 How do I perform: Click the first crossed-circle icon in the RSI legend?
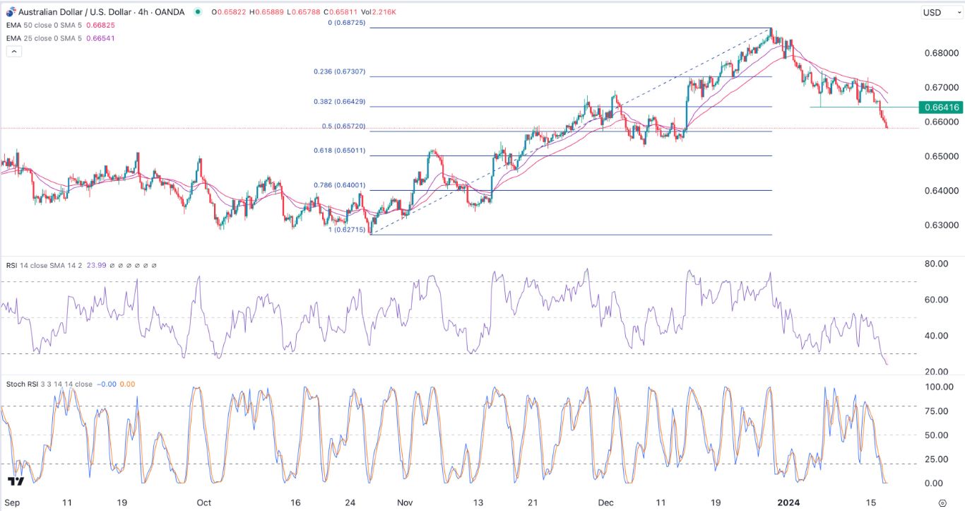point(112,265)
